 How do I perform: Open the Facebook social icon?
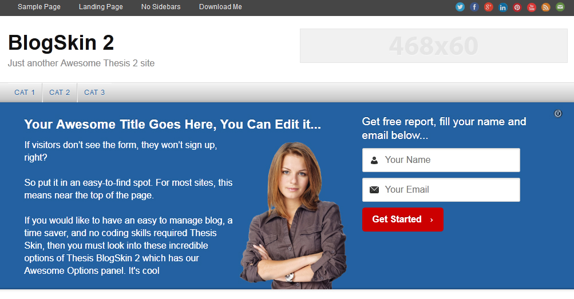[x=474, y=7]
